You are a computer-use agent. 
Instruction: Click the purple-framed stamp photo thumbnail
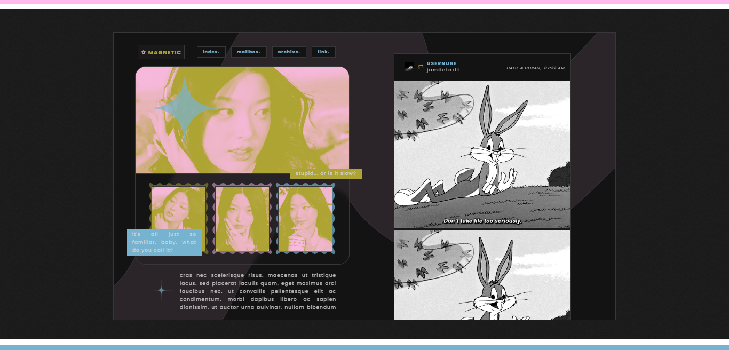pyautogui.click(x=242, y=219)
